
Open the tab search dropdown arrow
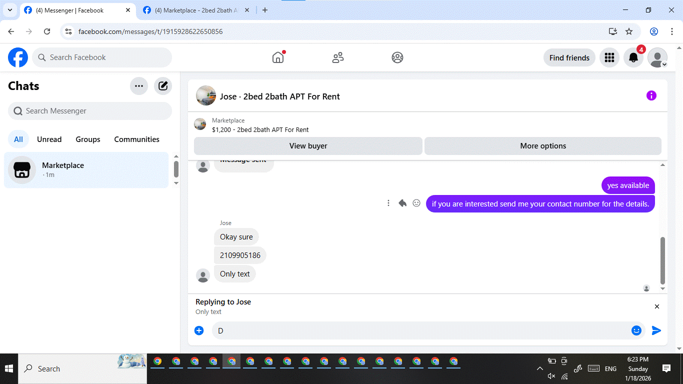click(10, 10)
